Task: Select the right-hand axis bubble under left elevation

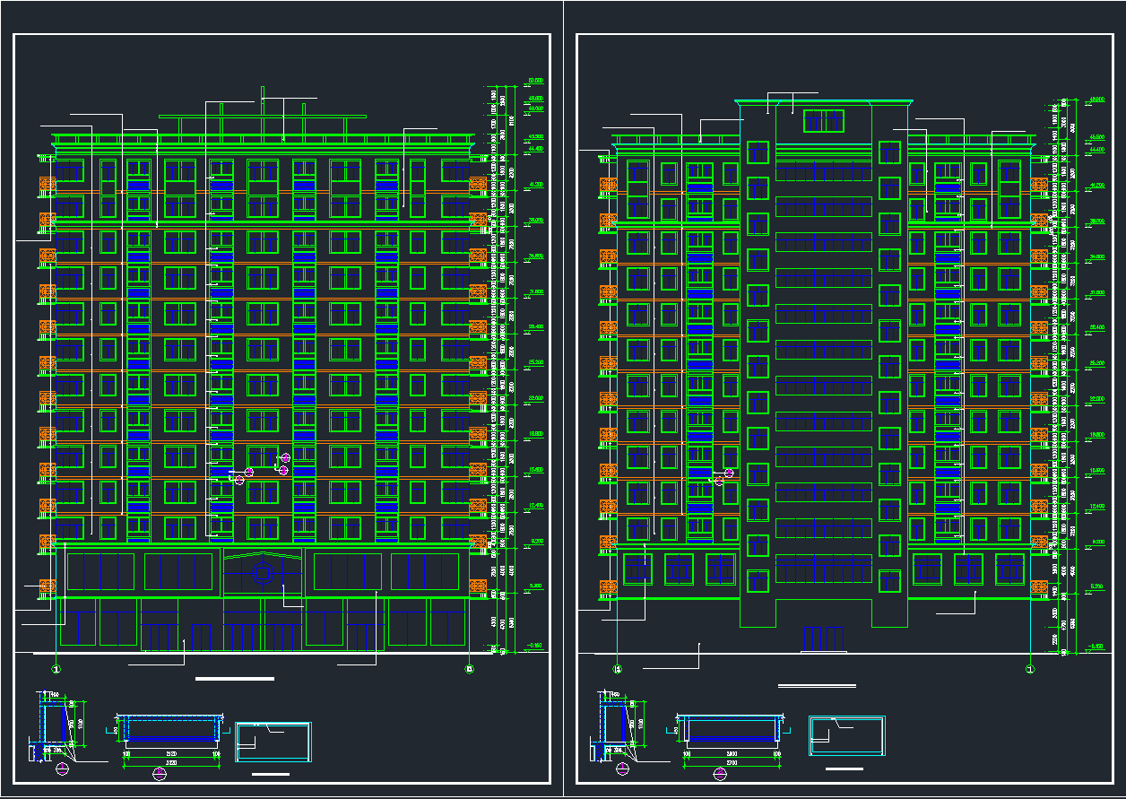Action: [x=469, y=668]
